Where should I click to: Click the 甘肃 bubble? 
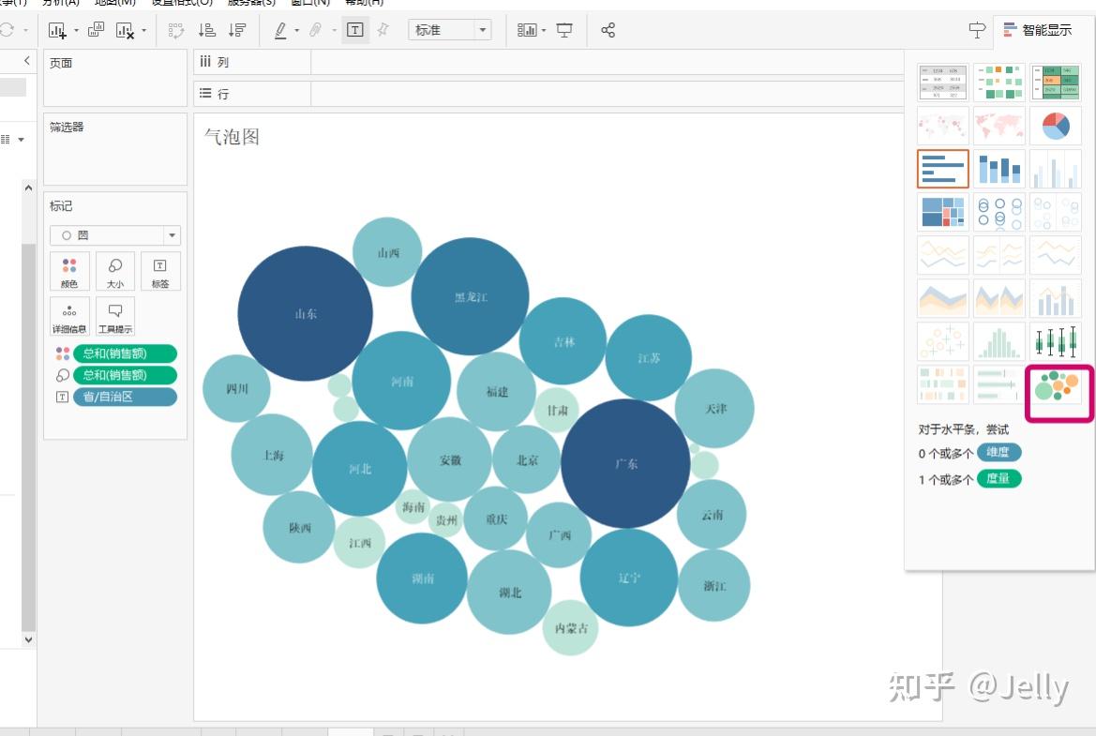coord(557,410)
